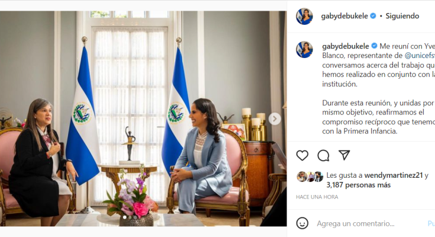435x237 pixels.
Task: Select the second carousel dot indicator
Action: pos(130,217)
